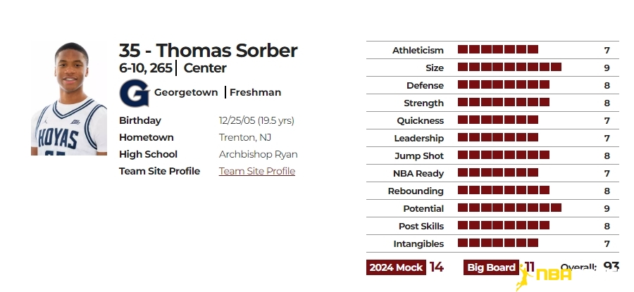Click the Post Skills rating bar
634x292 pixels.
[504, 225]
